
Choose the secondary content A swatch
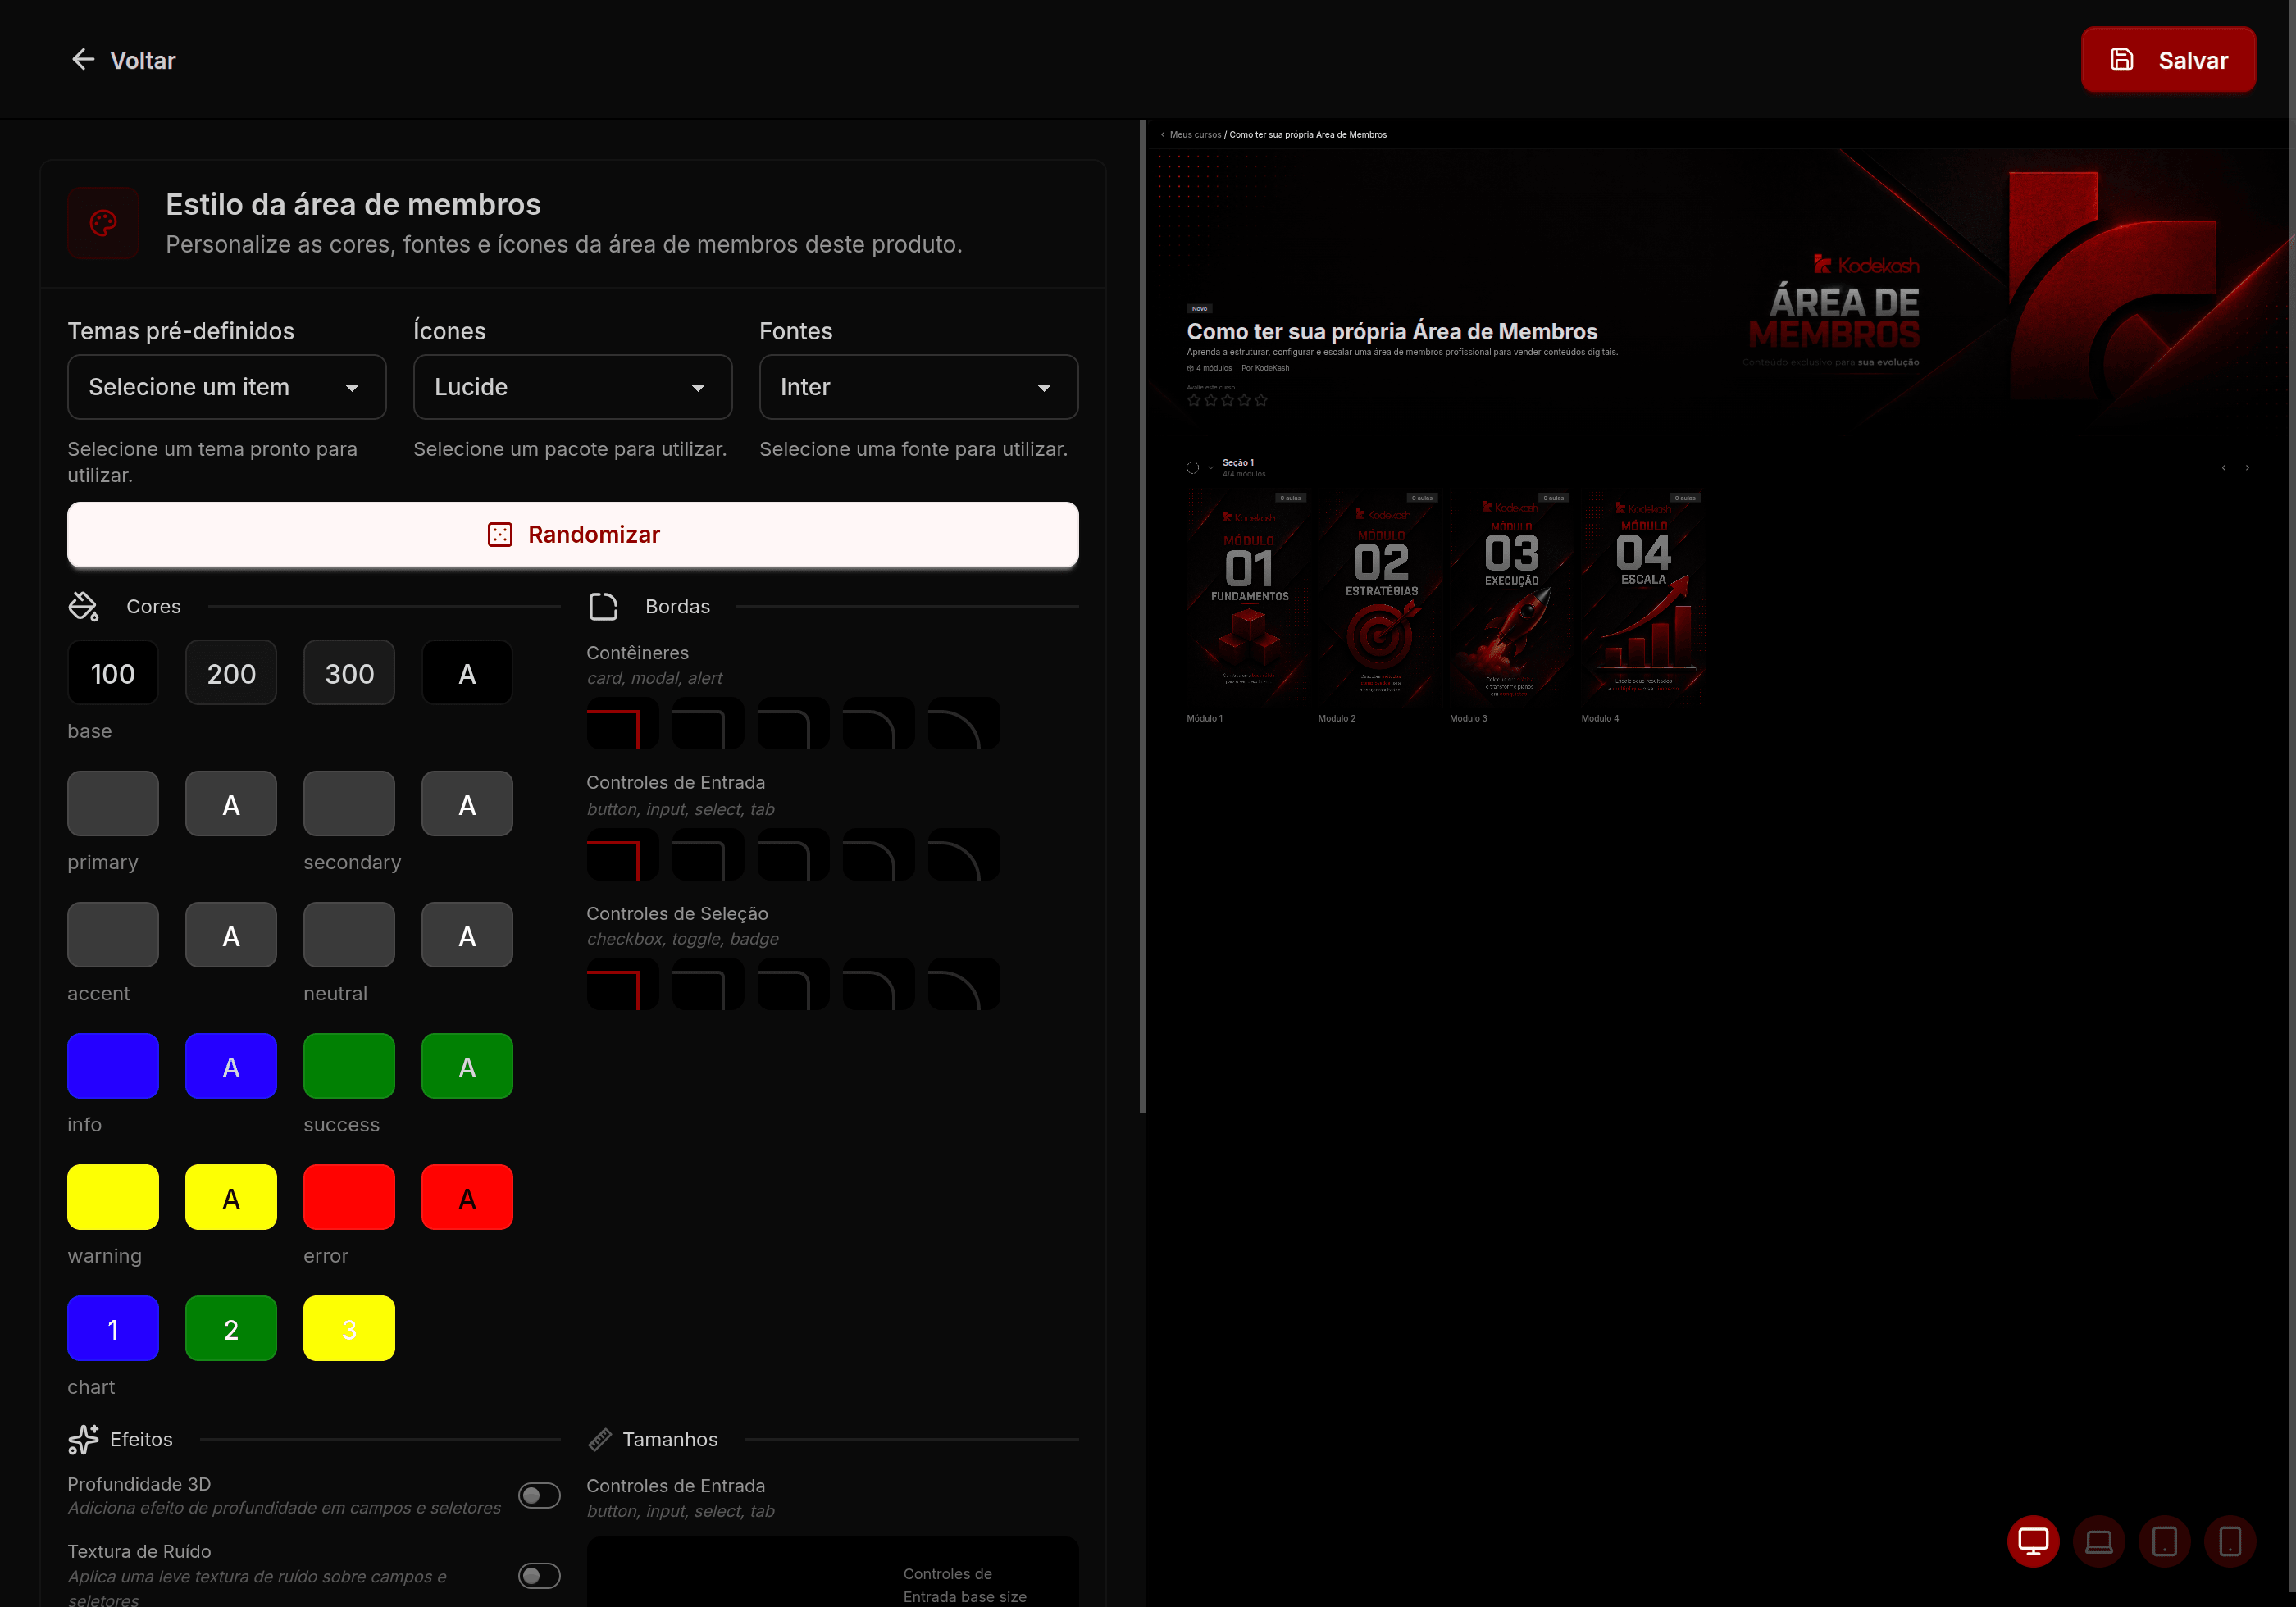point(467,804)
